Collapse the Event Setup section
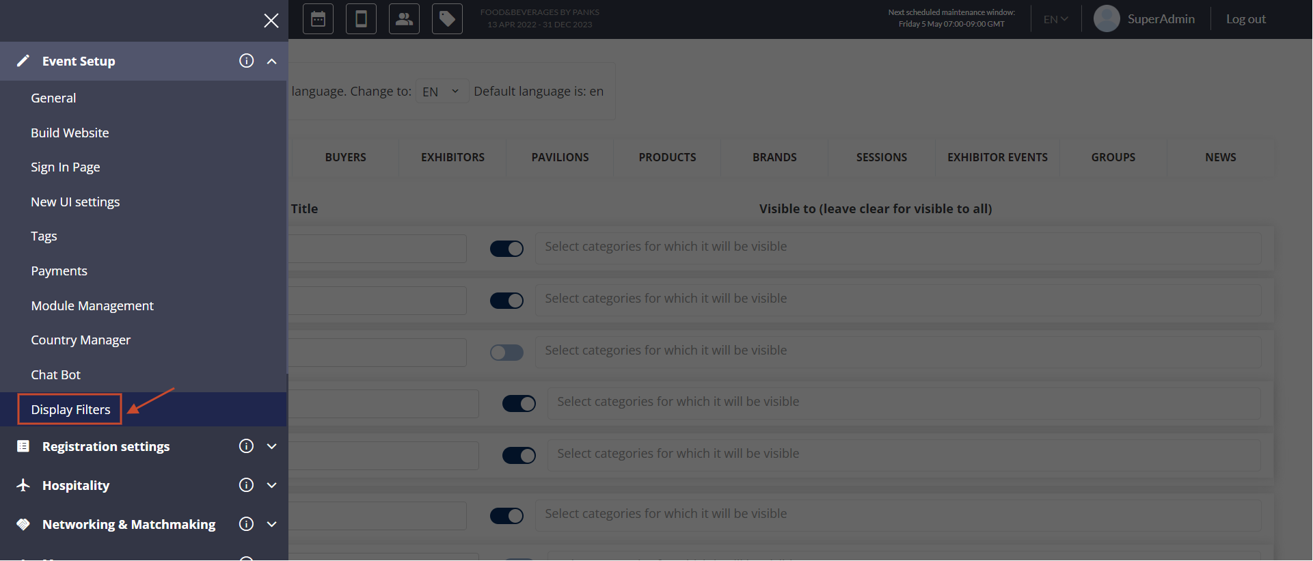 pos(272,61)
